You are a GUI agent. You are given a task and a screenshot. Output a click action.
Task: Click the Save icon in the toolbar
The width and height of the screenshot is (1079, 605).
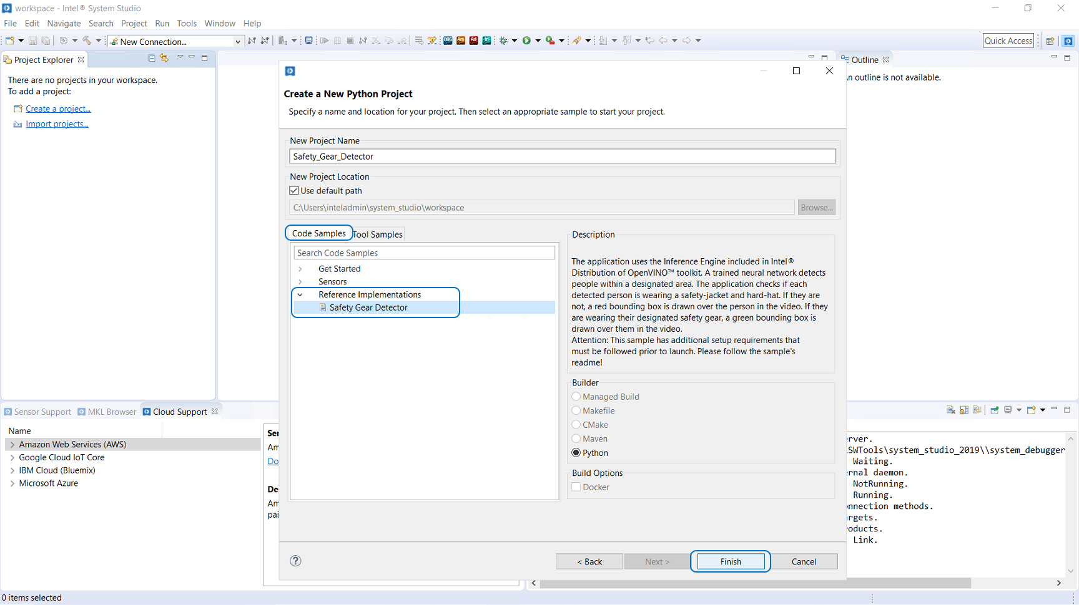tap(33, 41)
